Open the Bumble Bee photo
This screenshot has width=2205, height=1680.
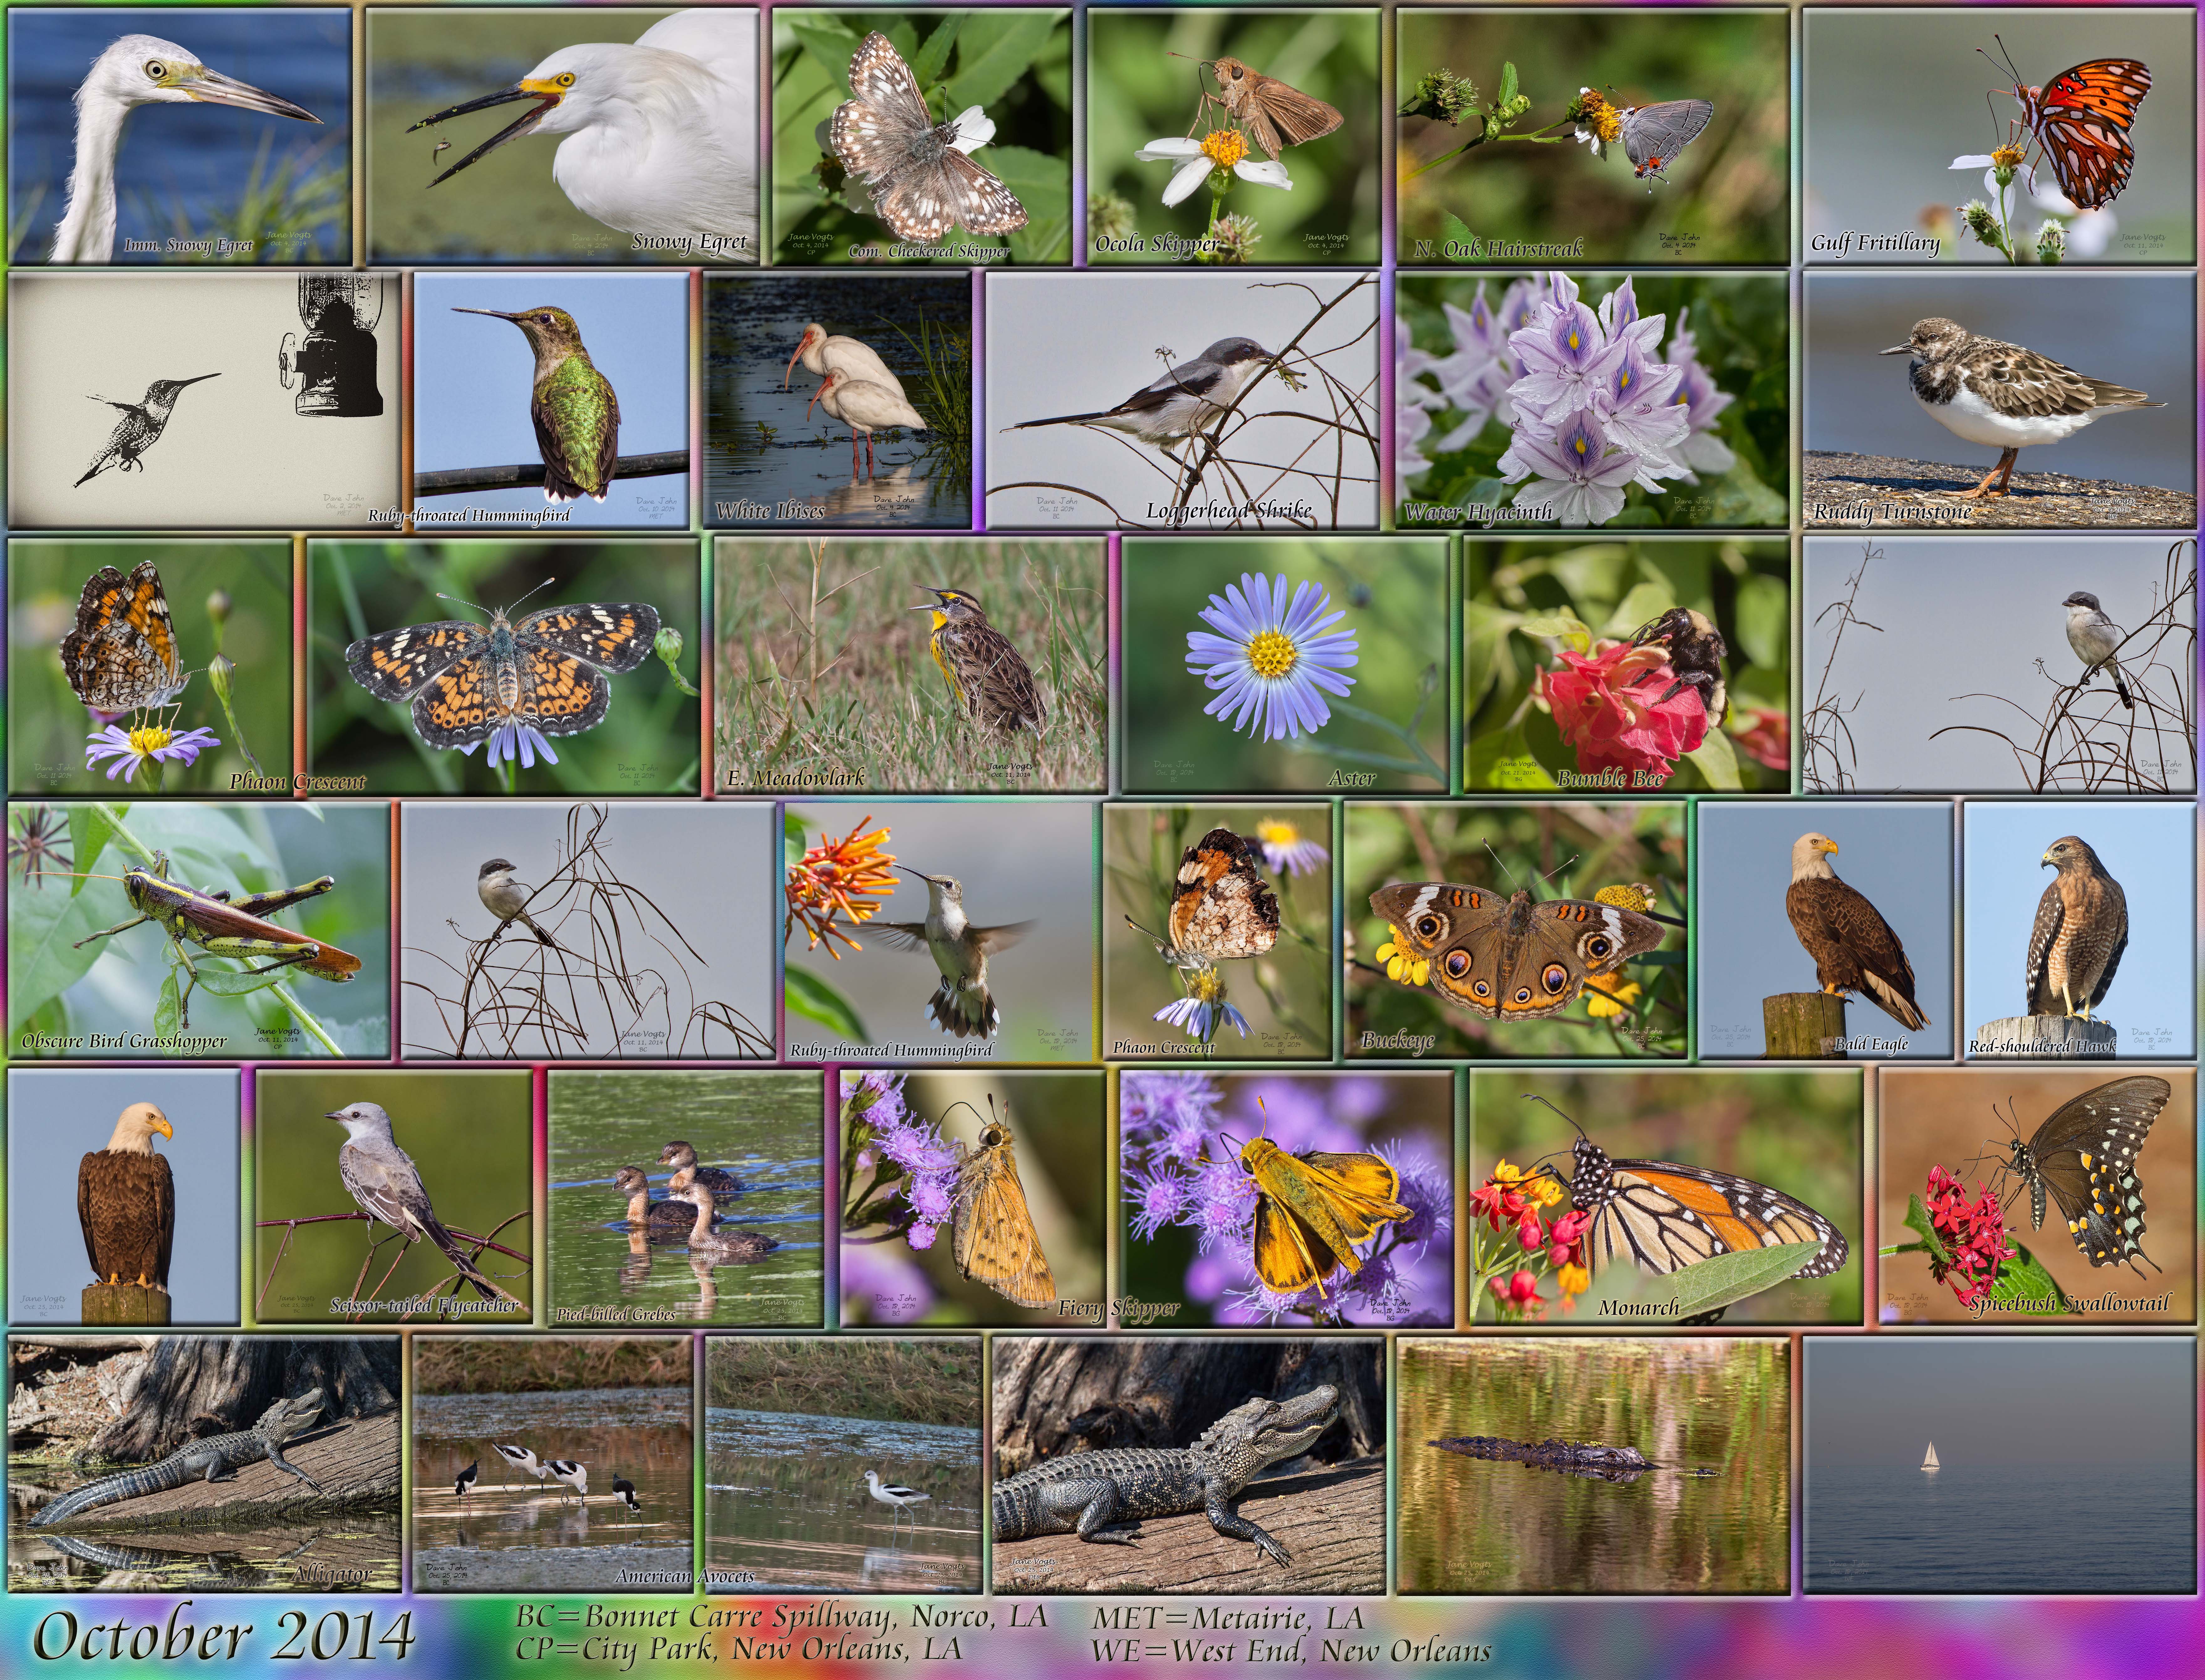1627,665
